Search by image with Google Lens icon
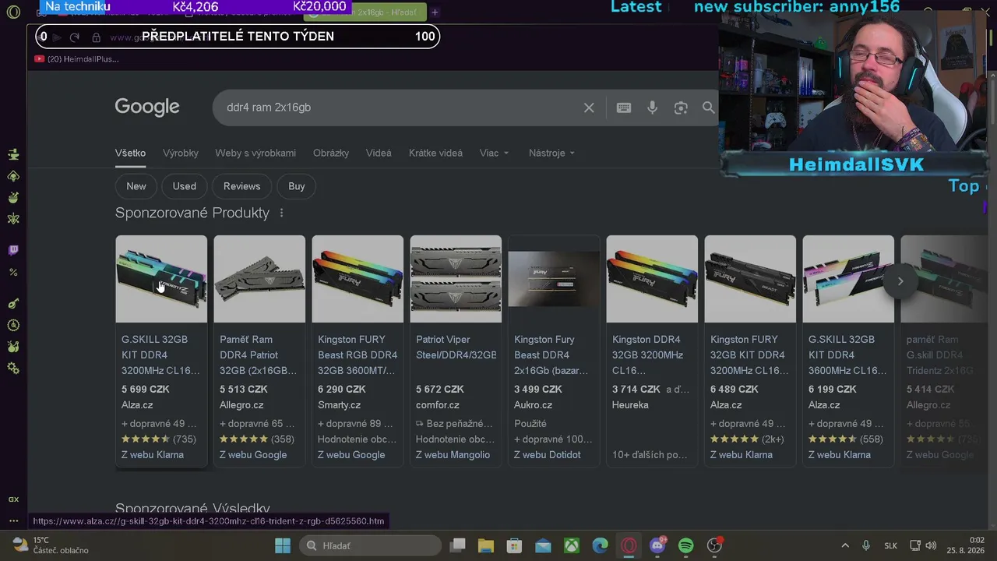Viewport: 997px width, 561px height. [x=681, y=108]
